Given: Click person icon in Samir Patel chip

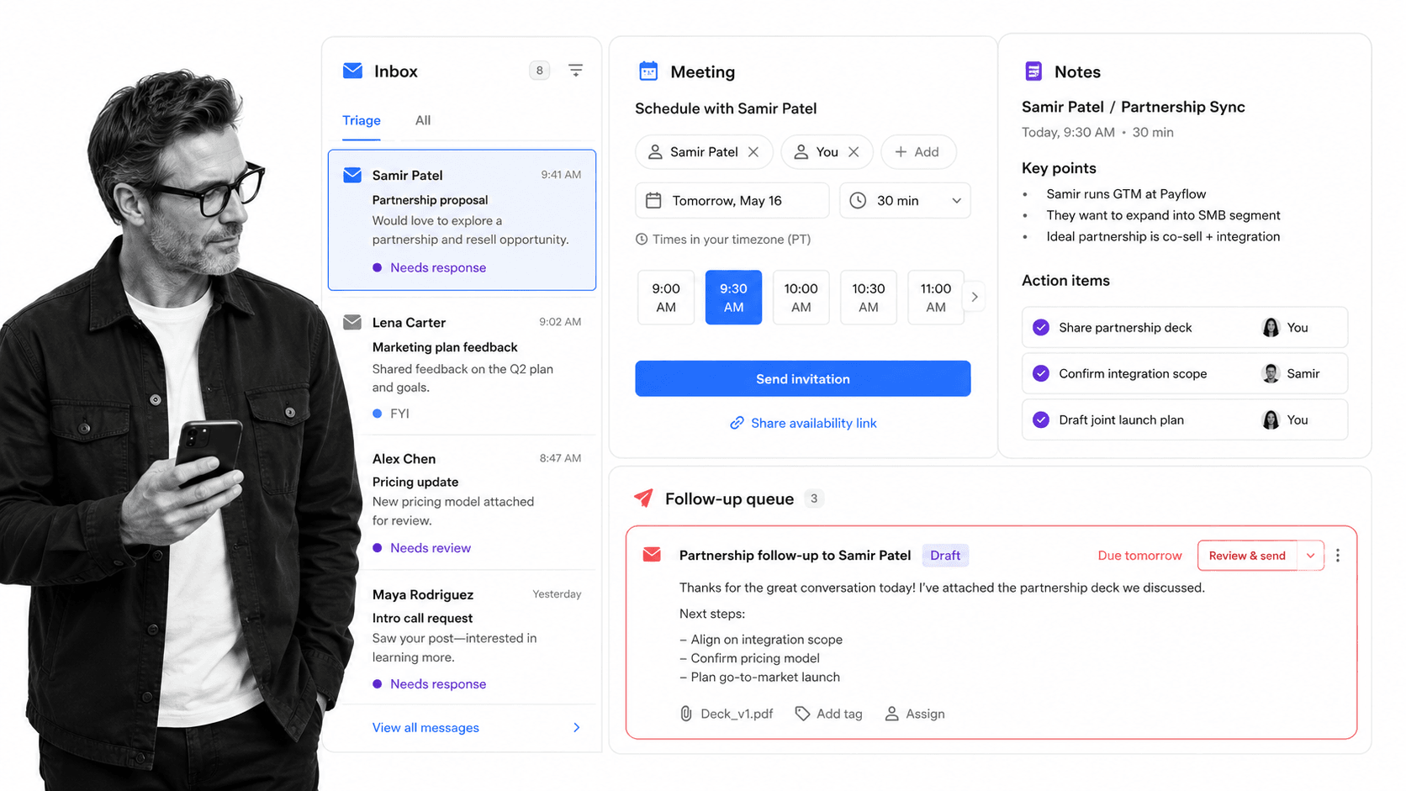Looking at the screenshot, I should point(655,152).
